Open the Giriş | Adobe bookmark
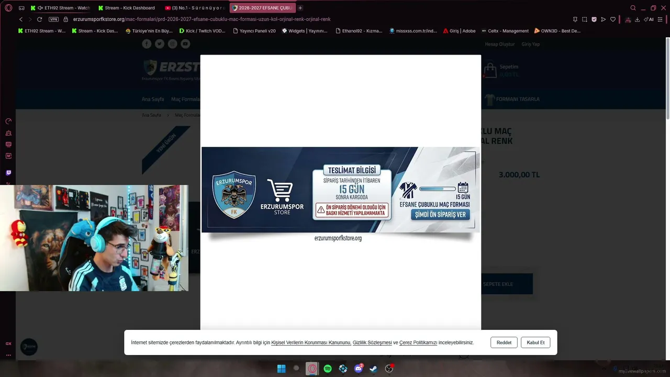Screen dimensions: 670x377 pos(459,31)
